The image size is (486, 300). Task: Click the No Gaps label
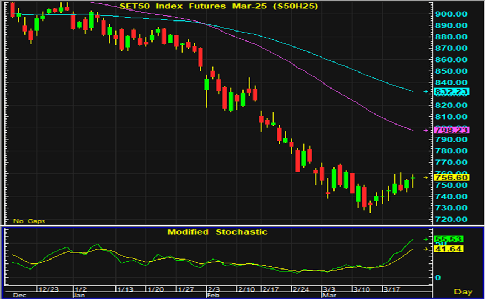pos(29,221)
